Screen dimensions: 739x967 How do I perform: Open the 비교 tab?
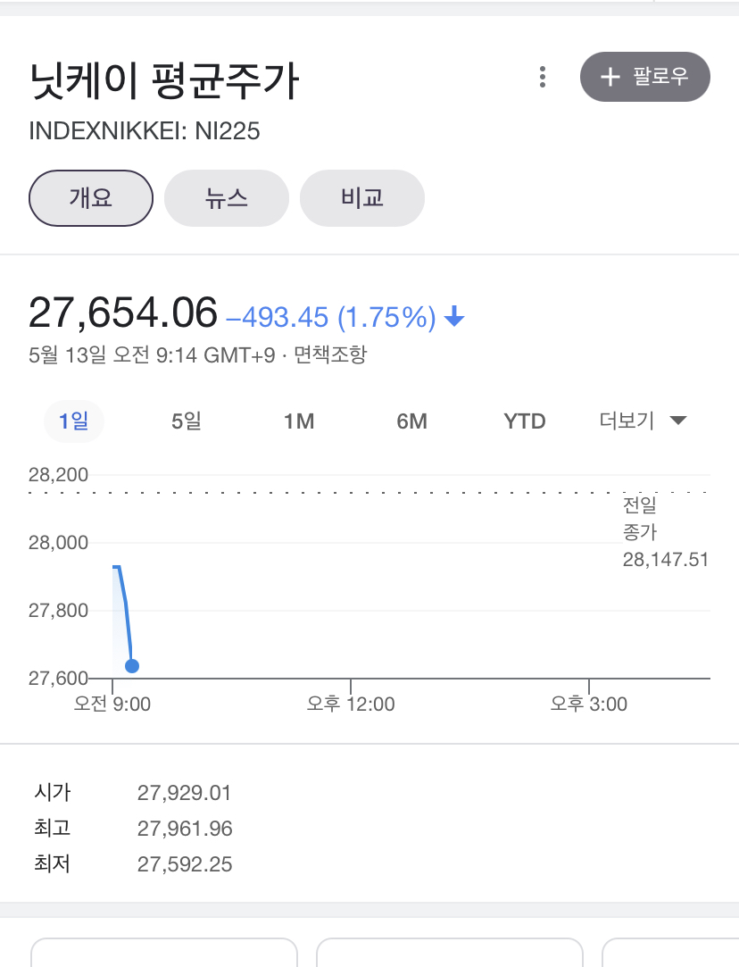click(x=361, y=198)
